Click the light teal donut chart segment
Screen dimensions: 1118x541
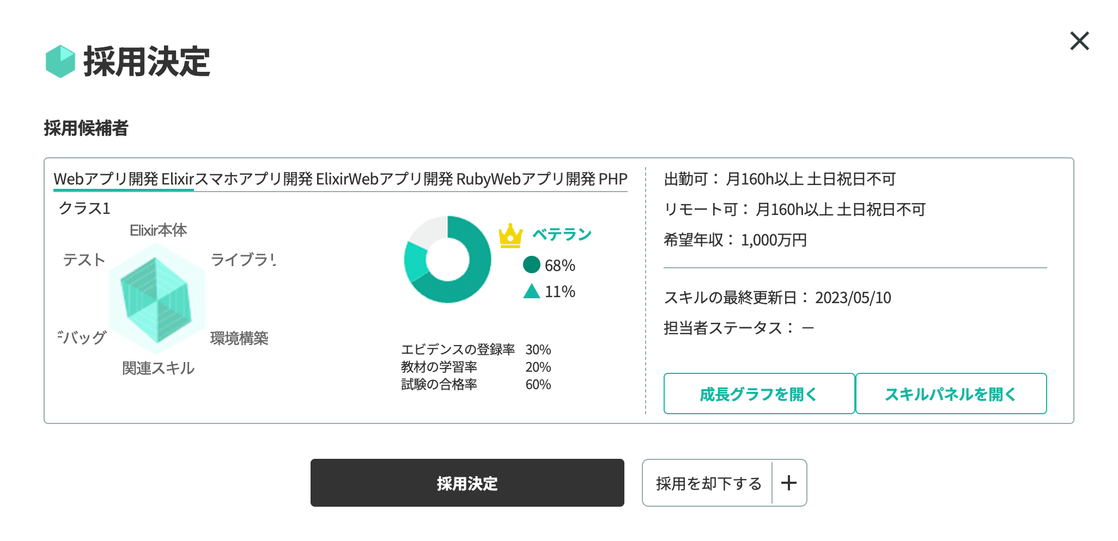tap(415, 260)
